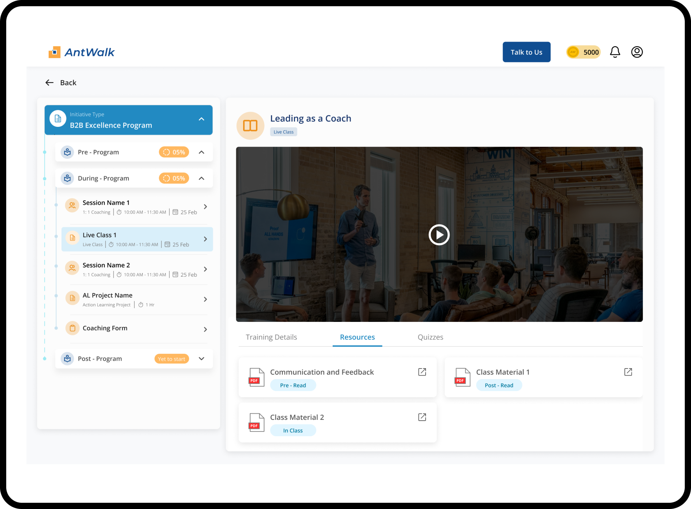Click the Class Material 2 title
This screenshot has height=509, width=691.
point(297,417)
